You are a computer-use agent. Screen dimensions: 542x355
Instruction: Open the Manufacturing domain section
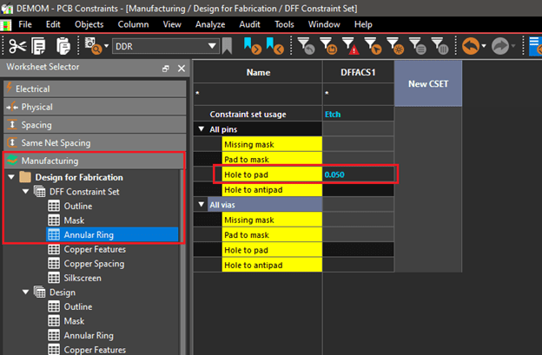(95, 161)
